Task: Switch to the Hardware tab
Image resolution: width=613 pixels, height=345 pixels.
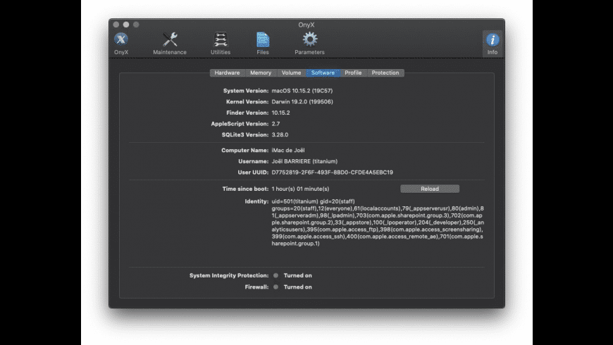Action: coord(227,73)
